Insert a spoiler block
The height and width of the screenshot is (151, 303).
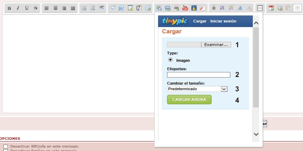pos(130,8)
